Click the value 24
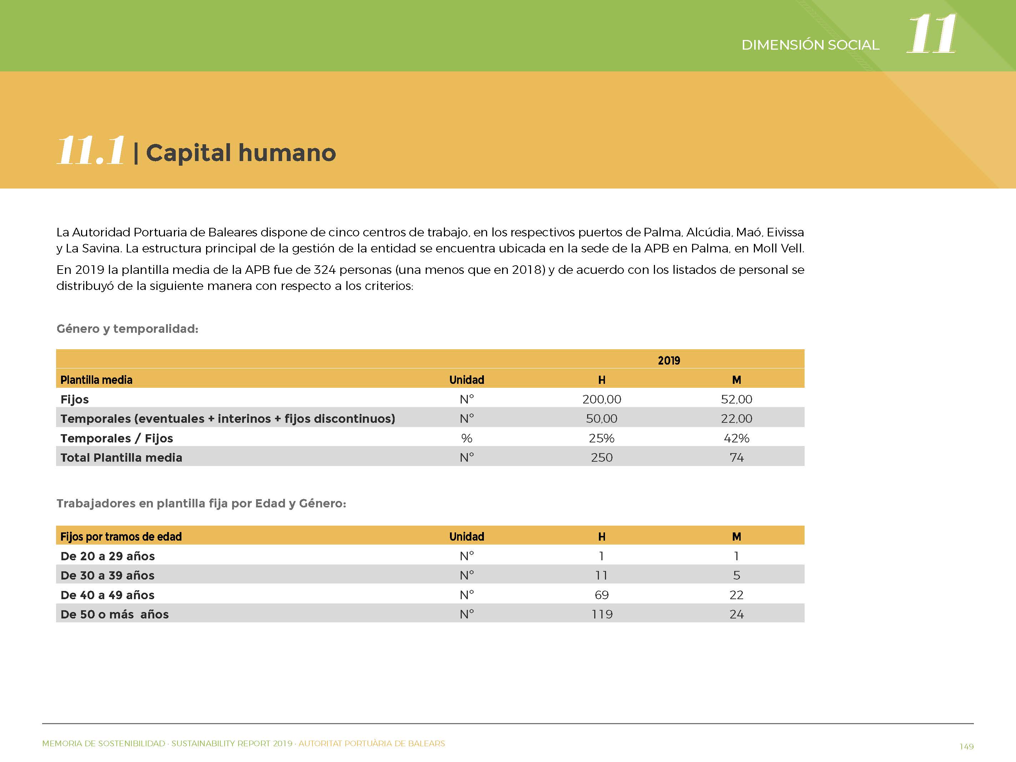 pos(736,615)
